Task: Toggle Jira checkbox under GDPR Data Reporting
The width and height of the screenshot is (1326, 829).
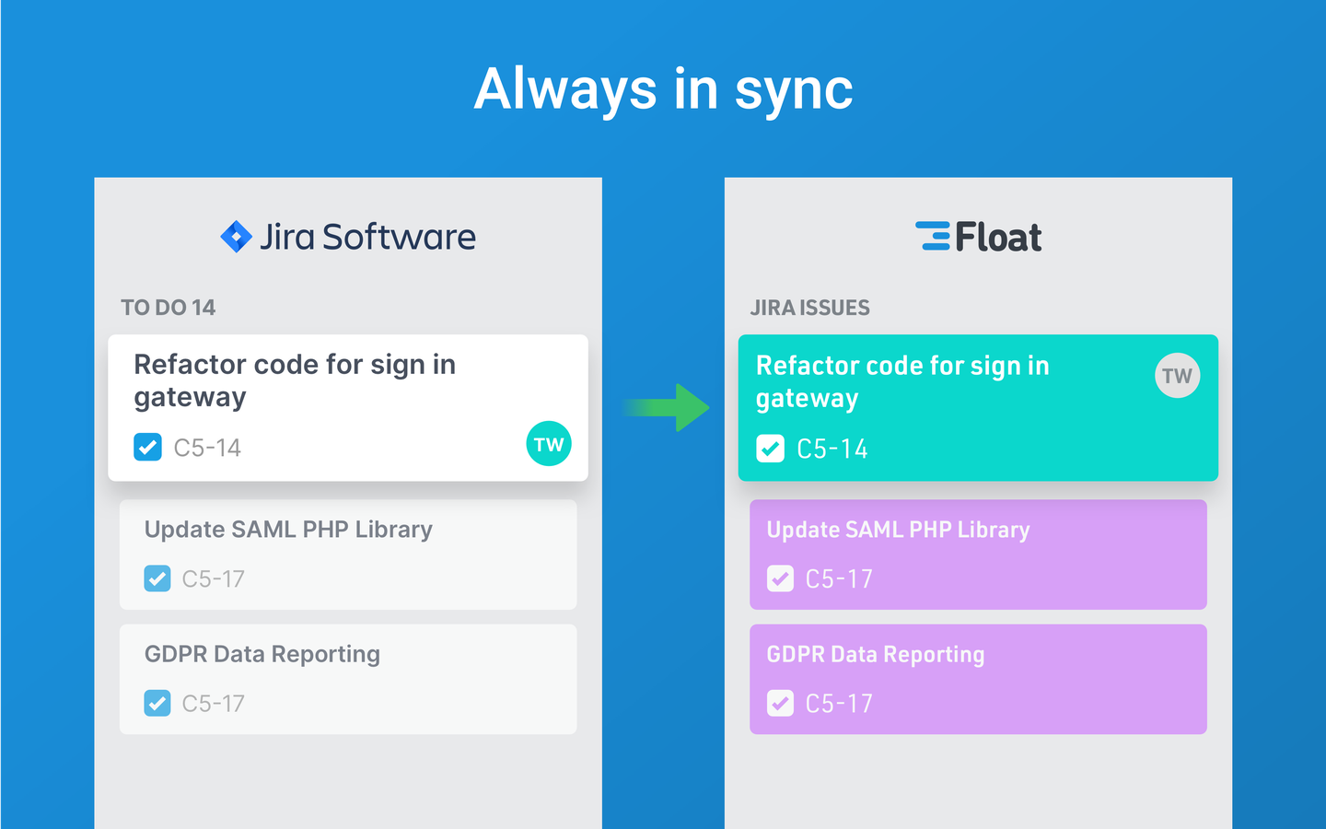Action: point(157,703)
